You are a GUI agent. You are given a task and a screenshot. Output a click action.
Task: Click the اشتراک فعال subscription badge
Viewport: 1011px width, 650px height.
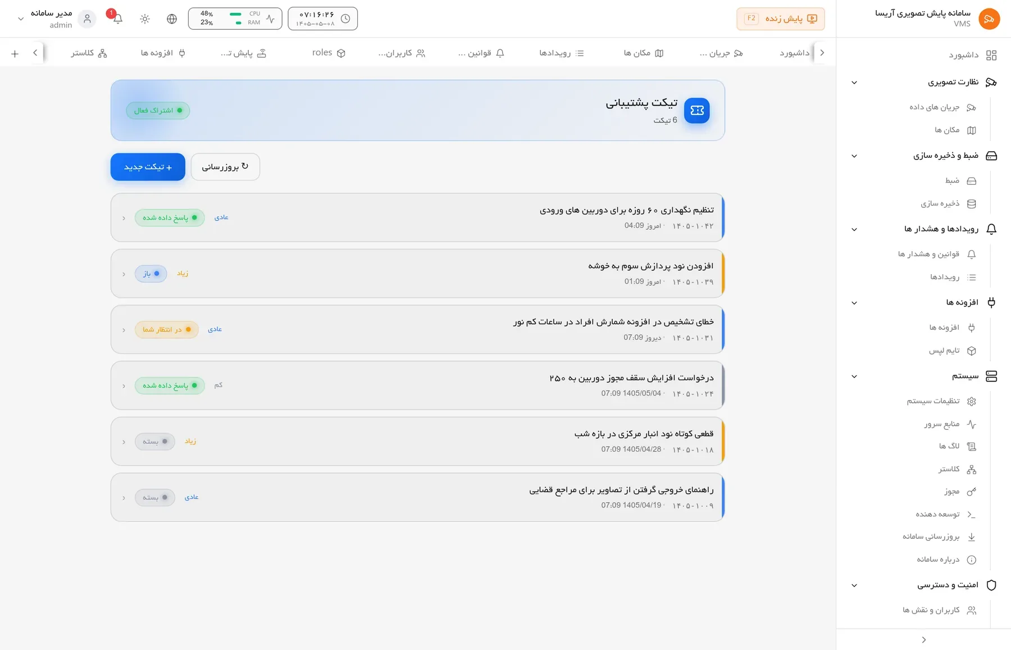[158, 110]
